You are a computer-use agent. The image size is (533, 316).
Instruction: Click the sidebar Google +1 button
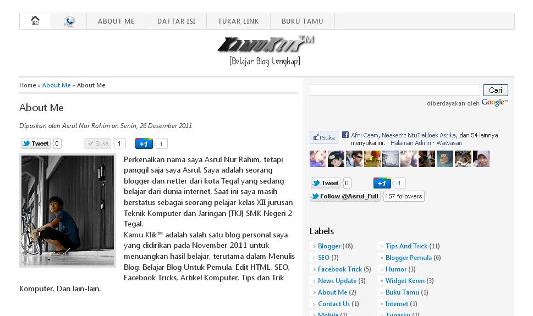point(382,183)
